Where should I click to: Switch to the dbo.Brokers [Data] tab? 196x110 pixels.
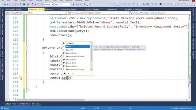[x=13, y=9]
